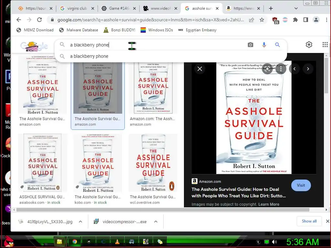331x248 pixels.
Task: Click the red shield extension with badge 21
Action: pyautogui.click(x=275, y=20)
